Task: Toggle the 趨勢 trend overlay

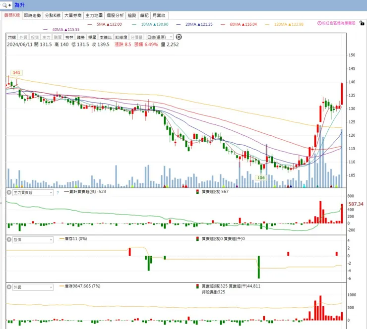Action: pos(80,37)
